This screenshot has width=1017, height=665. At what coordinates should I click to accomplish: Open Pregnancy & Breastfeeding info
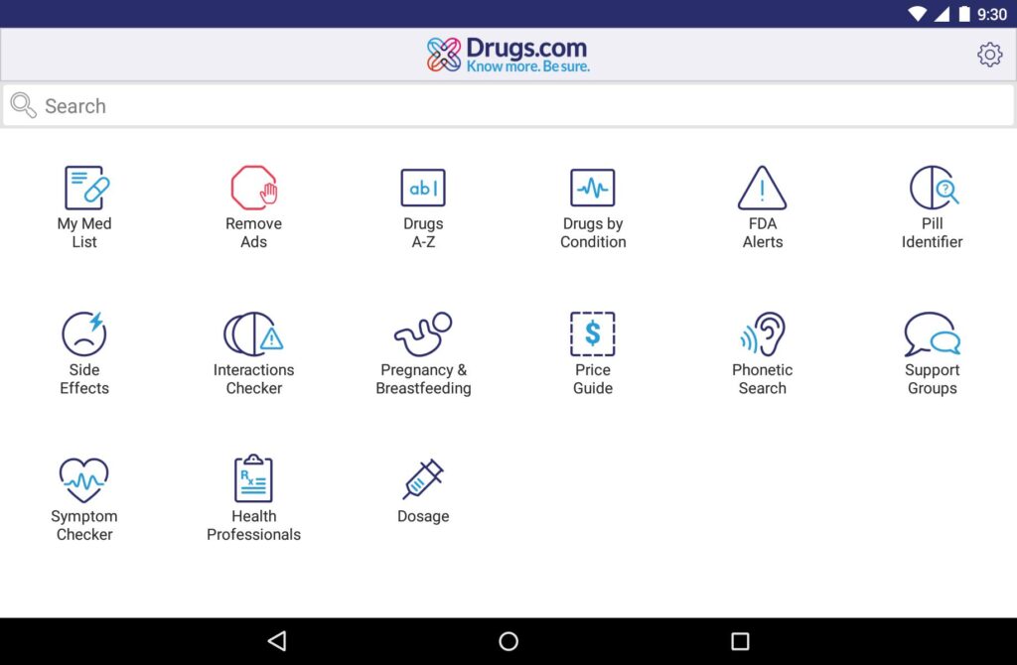pyautogui.click(x=423, y=353)
